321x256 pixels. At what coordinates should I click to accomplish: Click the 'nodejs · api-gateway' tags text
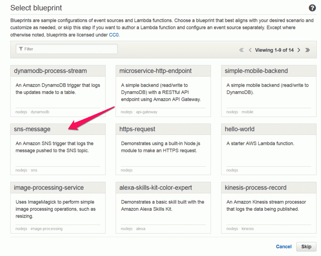tap(139, 112)
